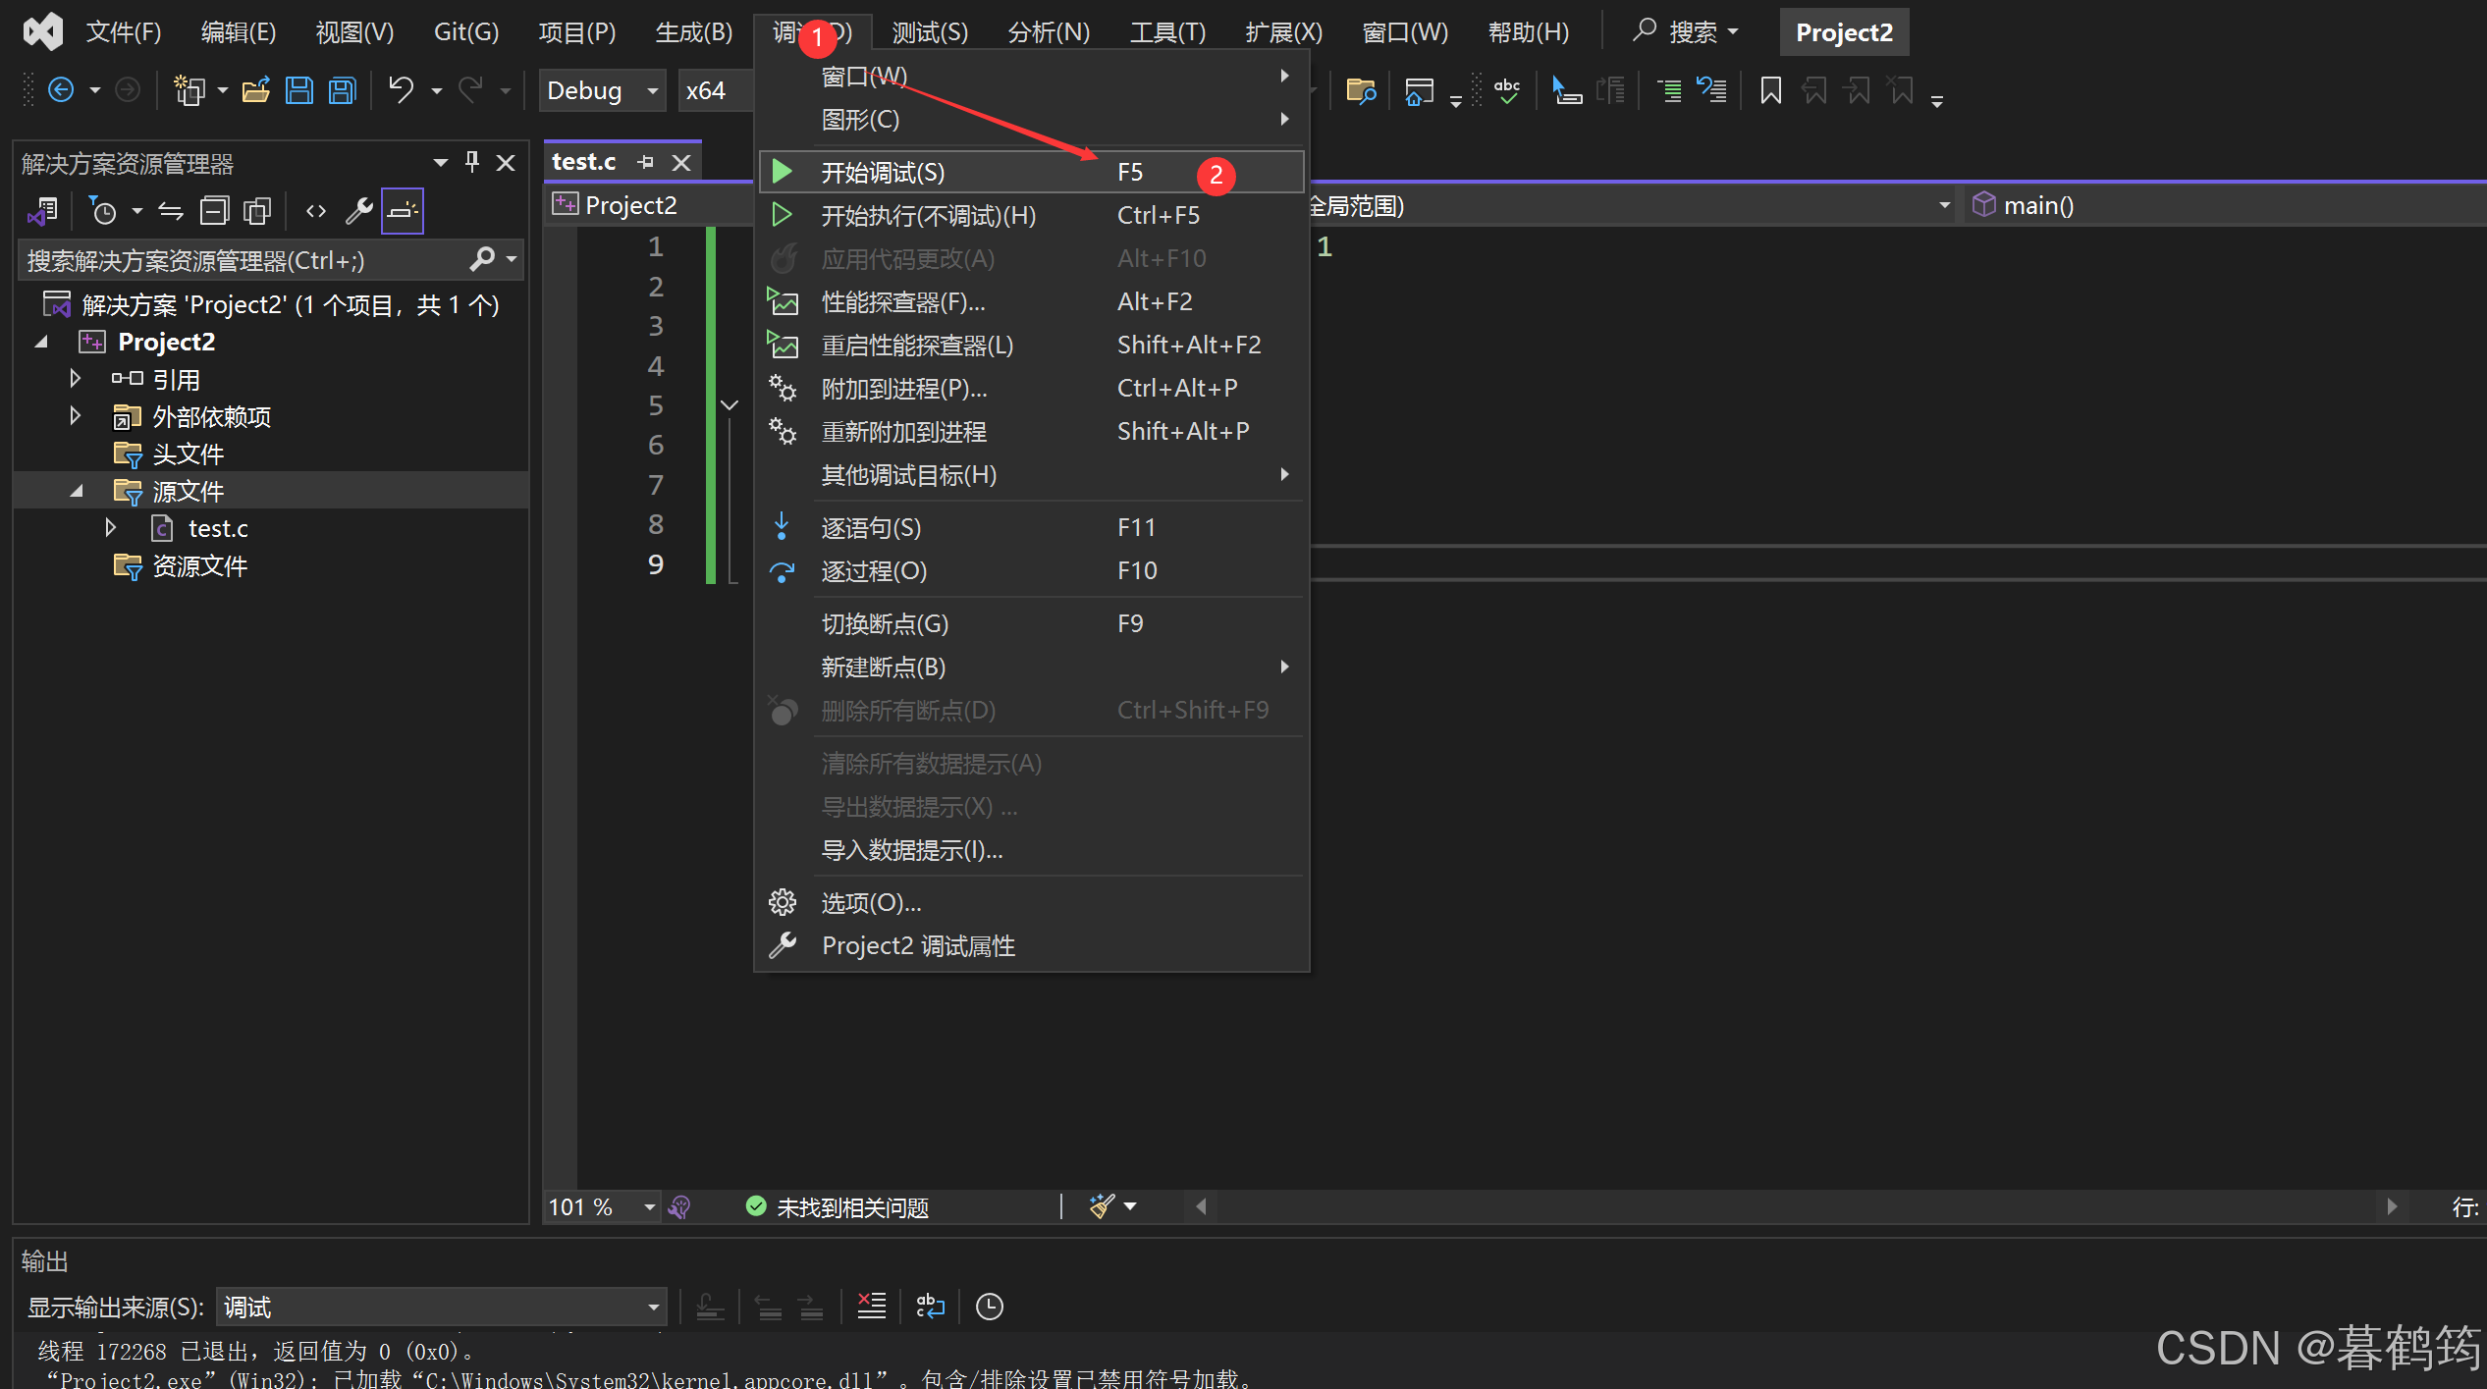The image size is (2487, 1389).
Task: Click the collapse all icon in Solution Explorer
Action: click(214, 210)
